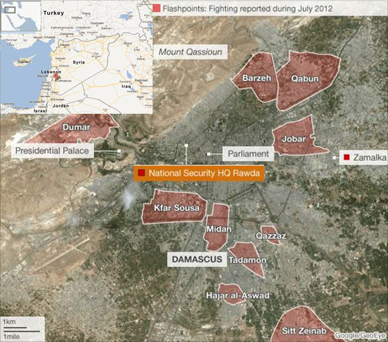This screenshot has width=388, height=342.
Task: Select the Dumar flashpoint area
Action: pos(71,129)
